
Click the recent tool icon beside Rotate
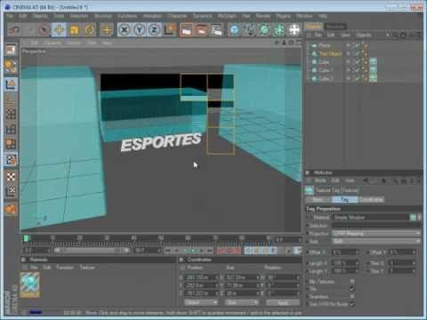point(107,30)
